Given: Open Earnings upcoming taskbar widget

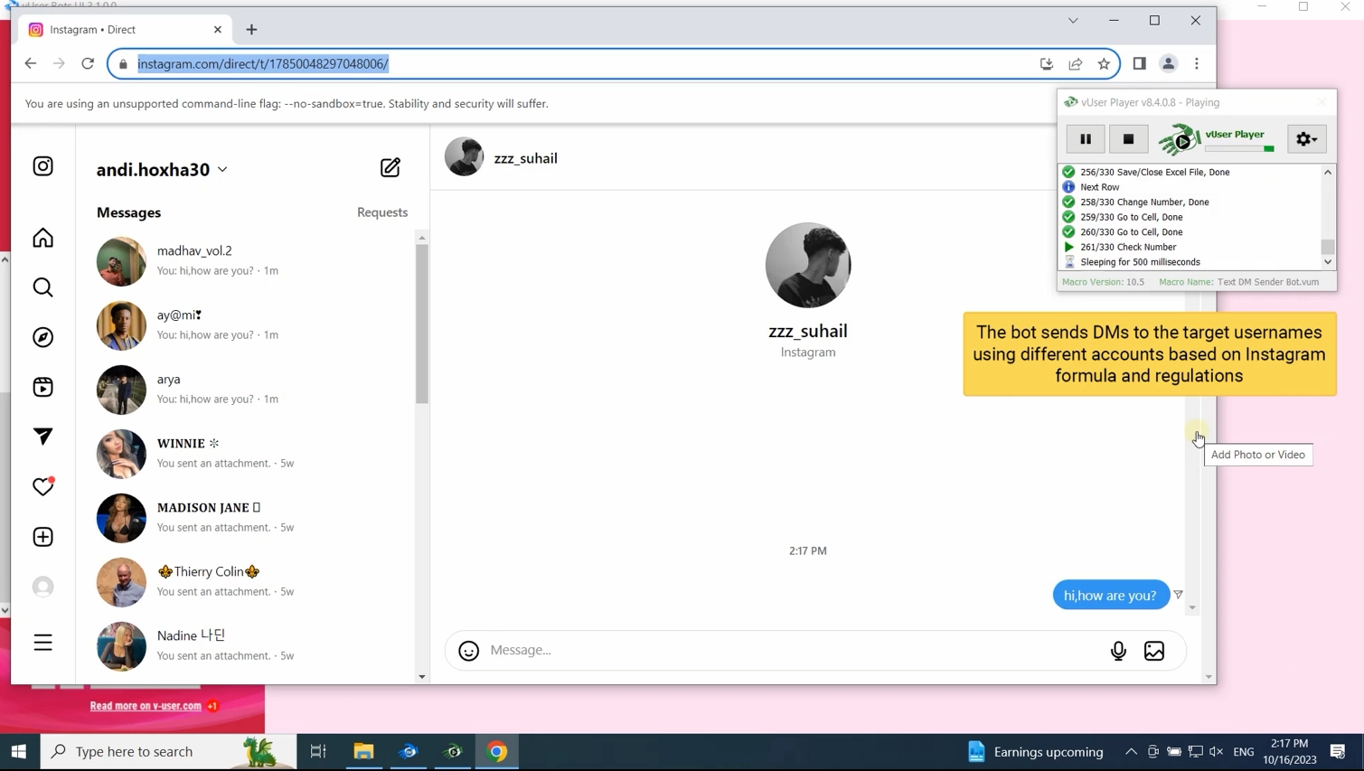Looking at the screenshot, I should pos(1036,751).
